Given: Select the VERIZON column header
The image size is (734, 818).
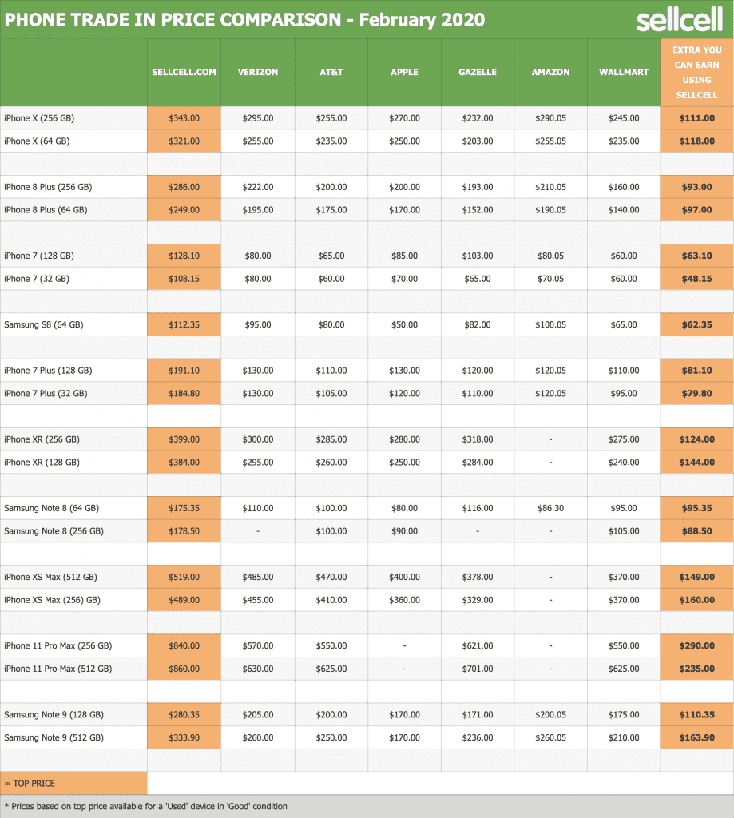Looking at the screenshot, I should pyautogui.click(x=258, y=72).
